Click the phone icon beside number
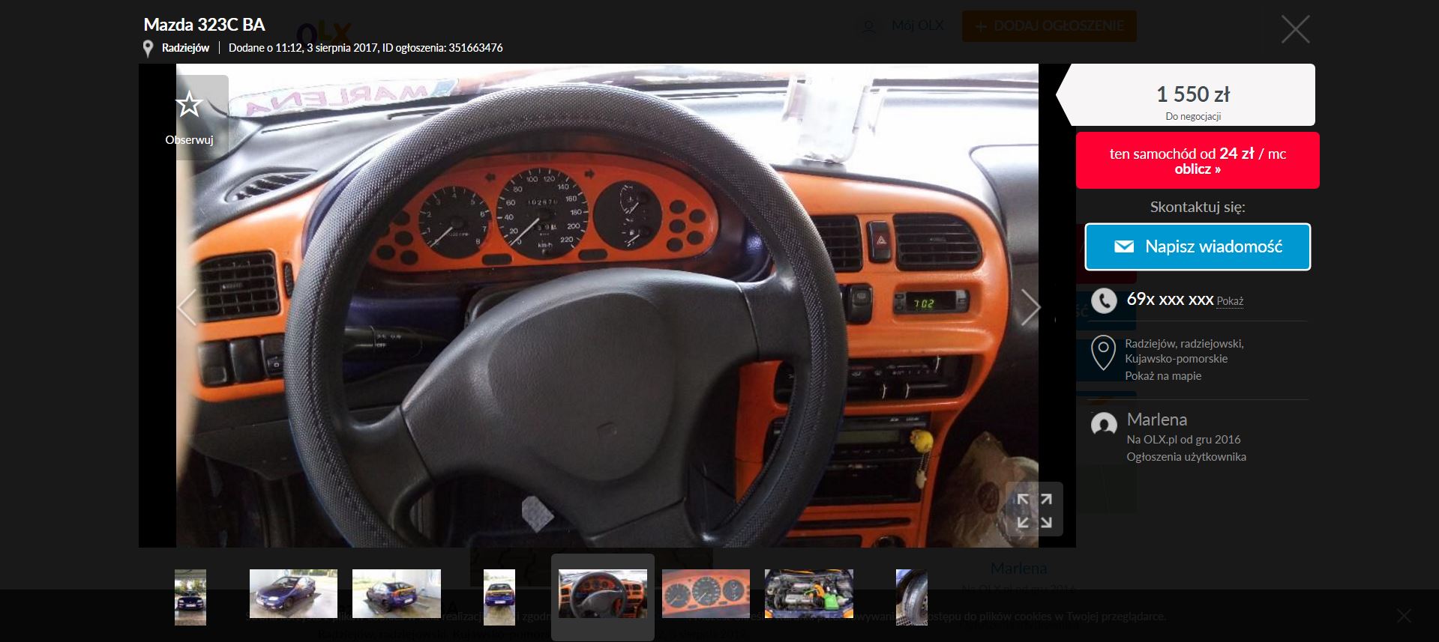1439x642 pixels. click(x=1103, y=300)
